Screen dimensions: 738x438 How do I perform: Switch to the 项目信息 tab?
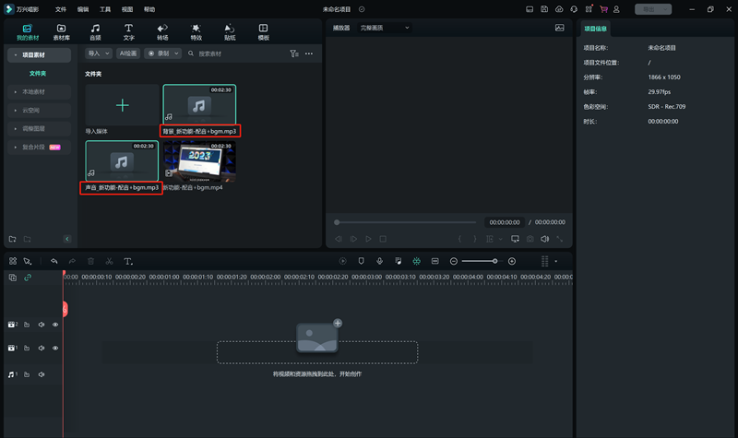click(x=595, y=29)
